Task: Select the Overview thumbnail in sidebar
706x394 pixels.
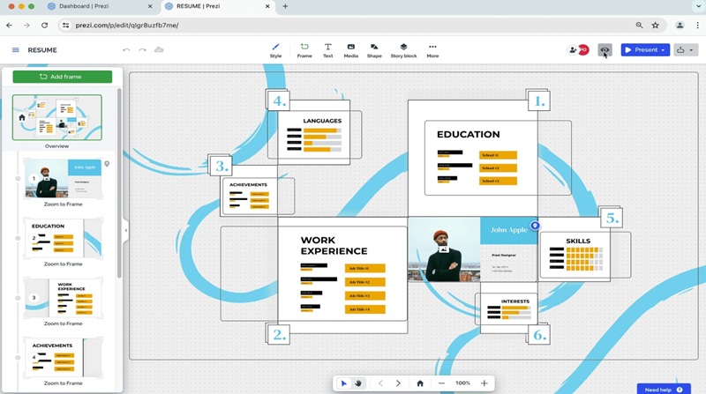Action: tap(56, 118)
